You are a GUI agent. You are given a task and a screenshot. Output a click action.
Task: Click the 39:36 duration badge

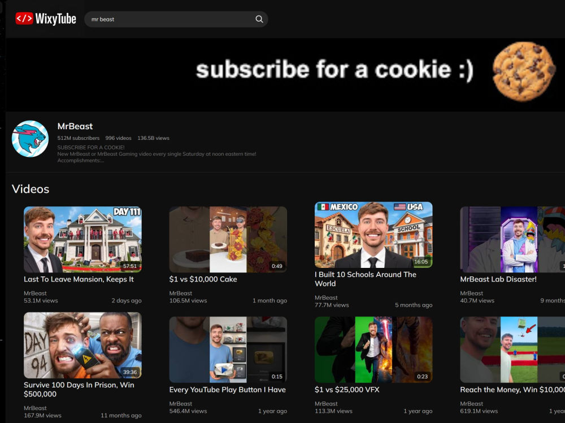point(130,372)
